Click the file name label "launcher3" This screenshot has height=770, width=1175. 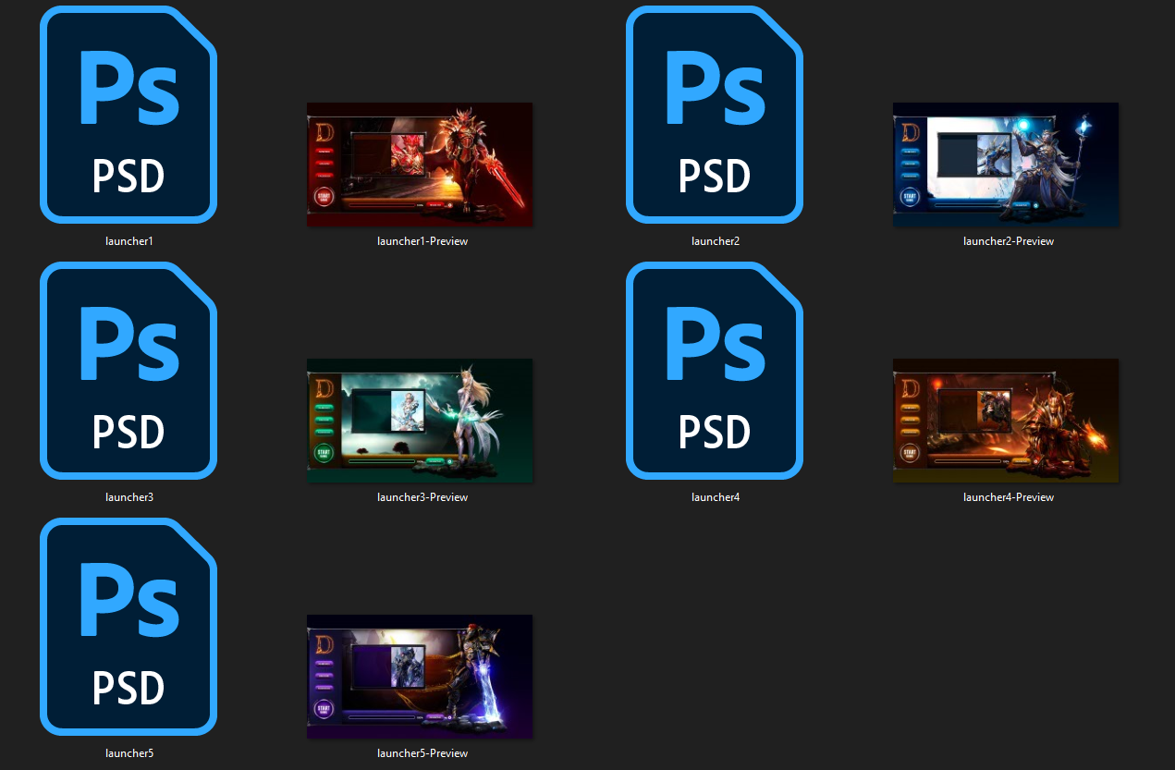pos(129,497)
